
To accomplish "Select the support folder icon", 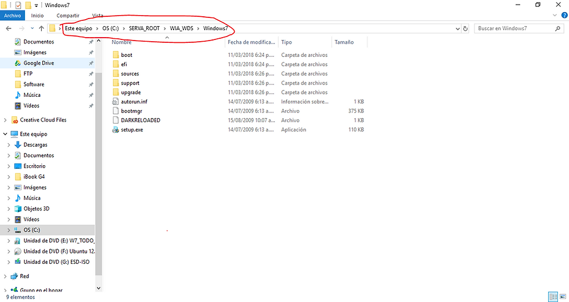I will [x=116, y=83].
